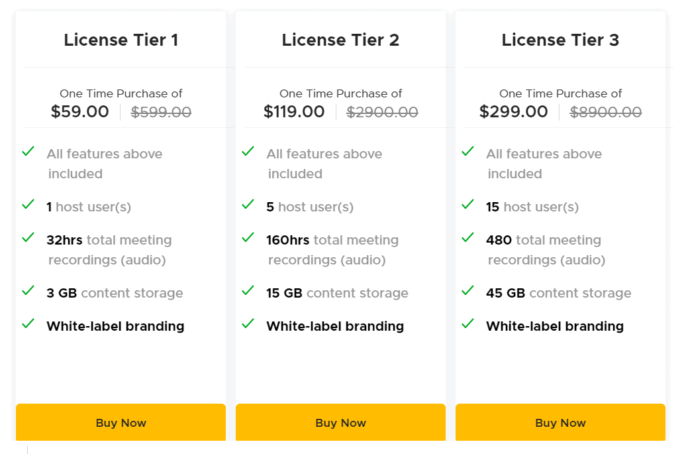The image size is (688, 454).
Task: Click the License Tier 3 heading
Action: 560,40
